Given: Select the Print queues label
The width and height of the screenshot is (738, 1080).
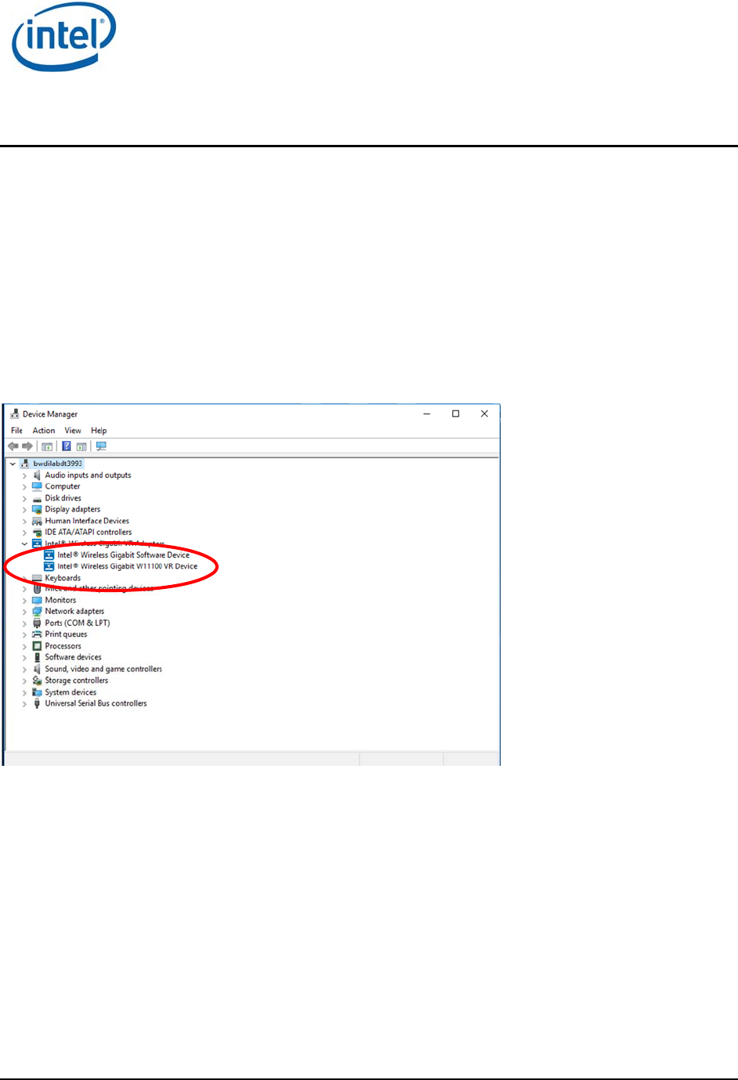Looking at the screenshot, I should 66,634.
